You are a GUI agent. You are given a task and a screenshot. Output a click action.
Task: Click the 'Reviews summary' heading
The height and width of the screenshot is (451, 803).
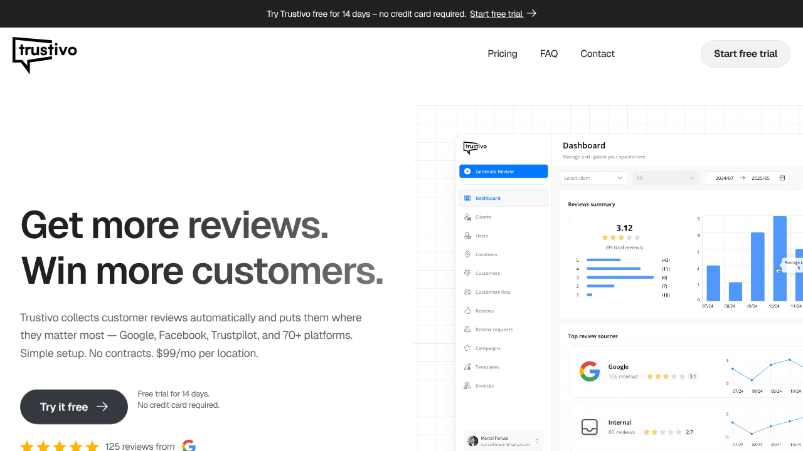click(592, 204)
